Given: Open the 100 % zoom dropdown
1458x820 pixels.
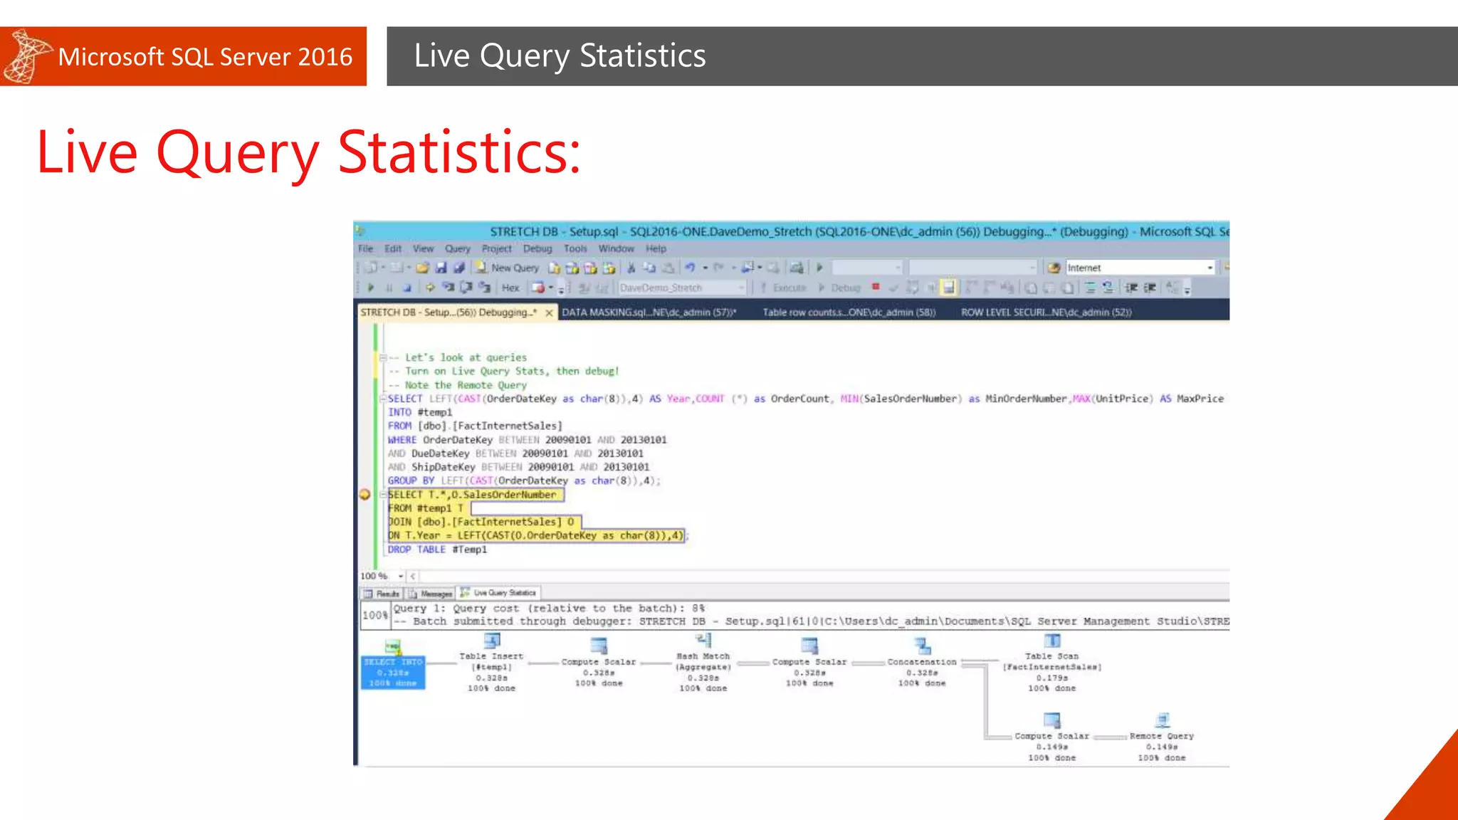Looking at the screenshot, I should click(x=401, y=576).
